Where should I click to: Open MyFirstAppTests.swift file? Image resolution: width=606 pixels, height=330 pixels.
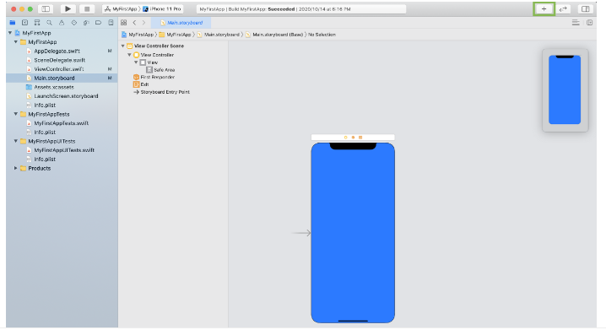62,123
